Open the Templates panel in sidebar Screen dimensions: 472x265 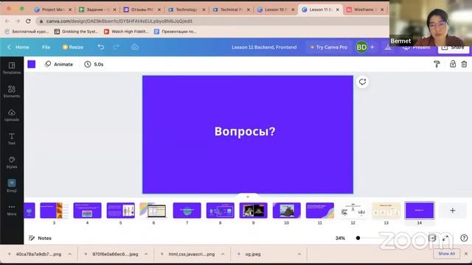[12, 68]
